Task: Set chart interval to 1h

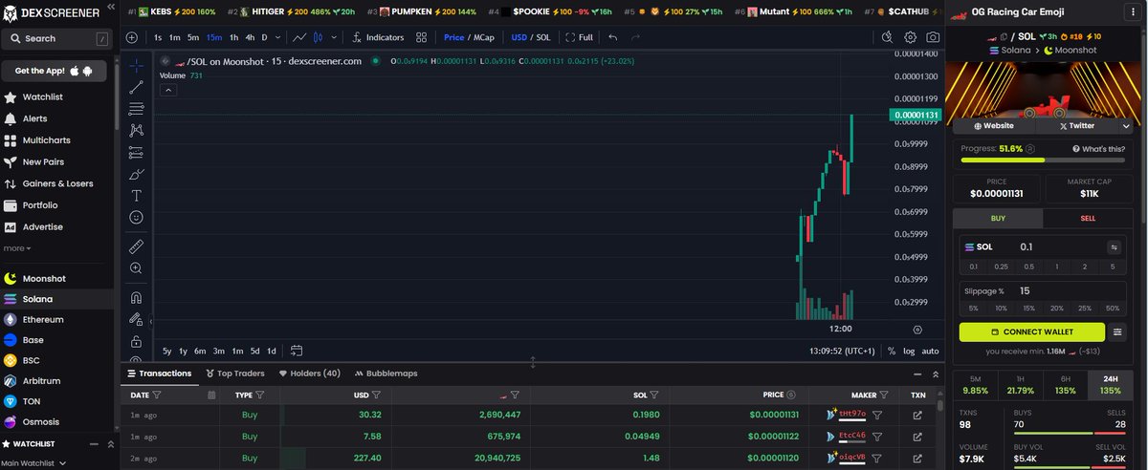Action: 233,37
